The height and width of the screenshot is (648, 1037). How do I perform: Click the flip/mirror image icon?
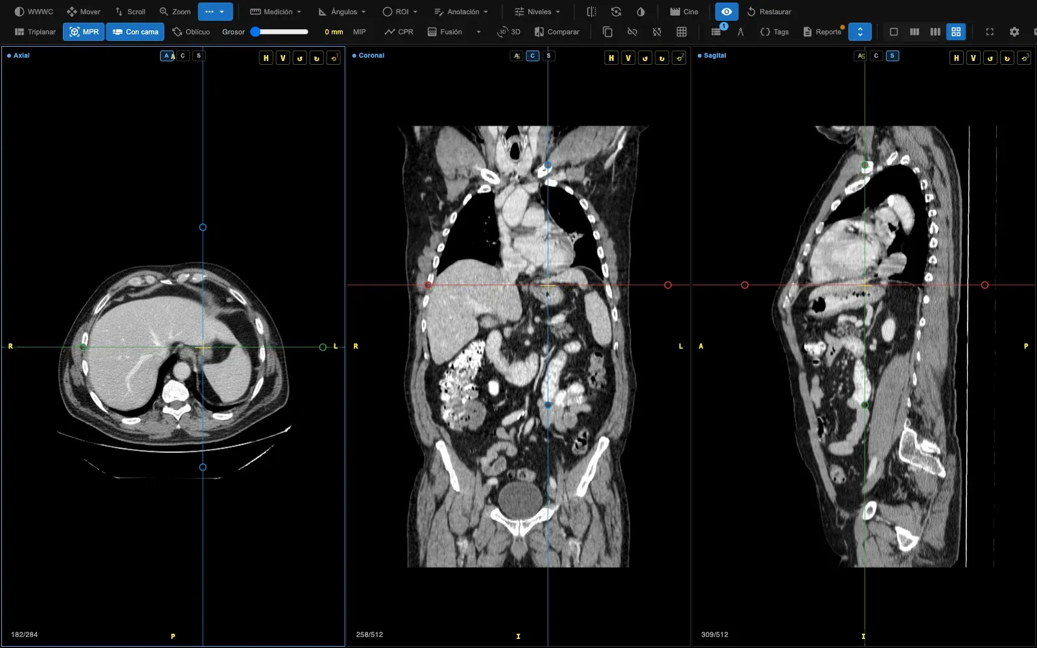tap(591, 12)
